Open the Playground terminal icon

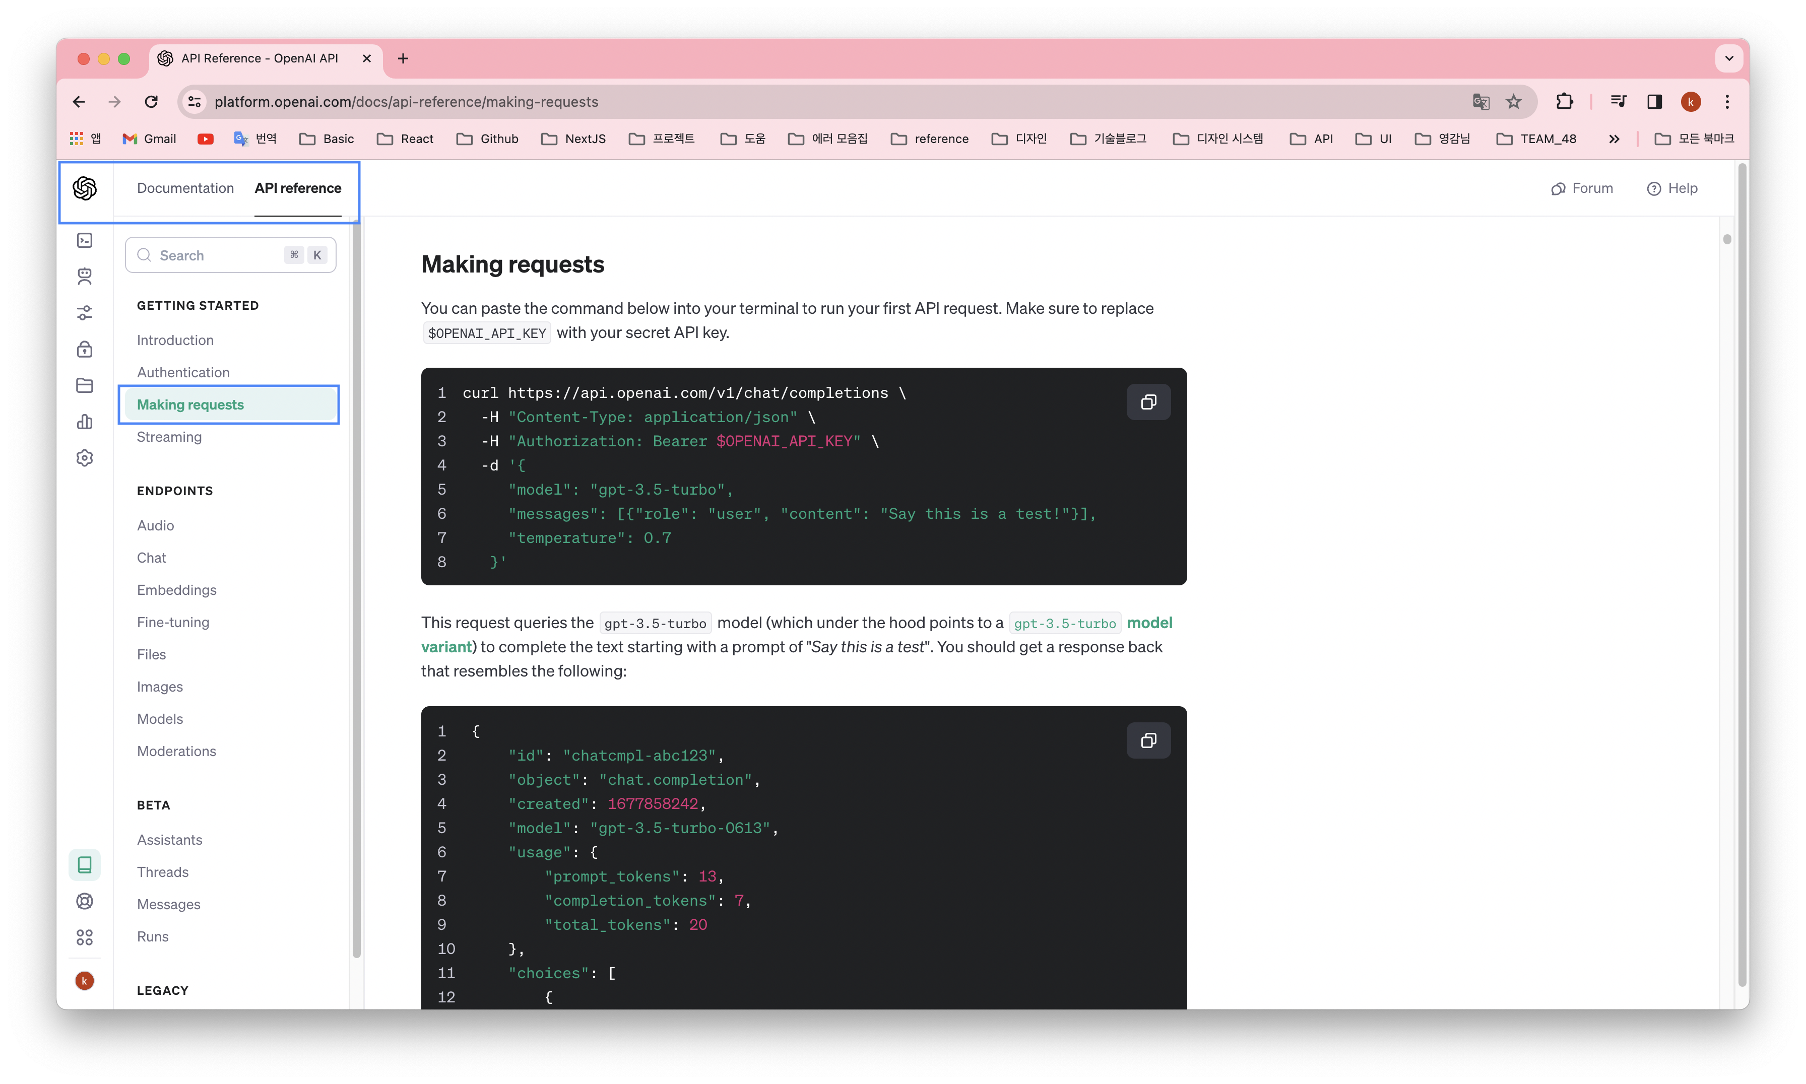point(85,240)
